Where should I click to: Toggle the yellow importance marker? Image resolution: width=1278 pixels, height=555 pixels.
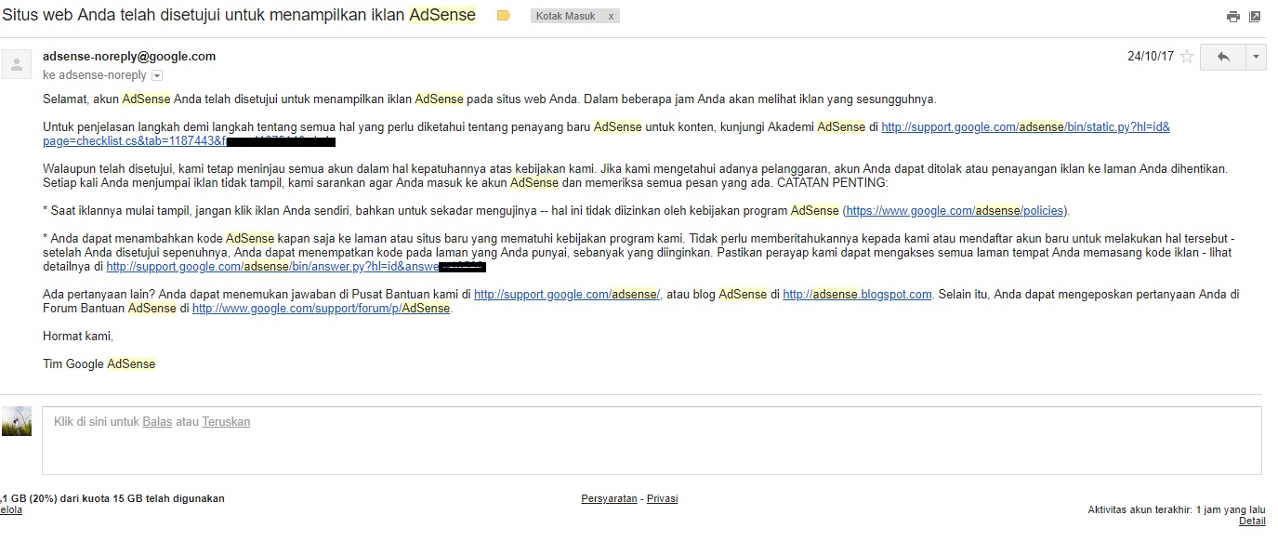pos(504,16)
